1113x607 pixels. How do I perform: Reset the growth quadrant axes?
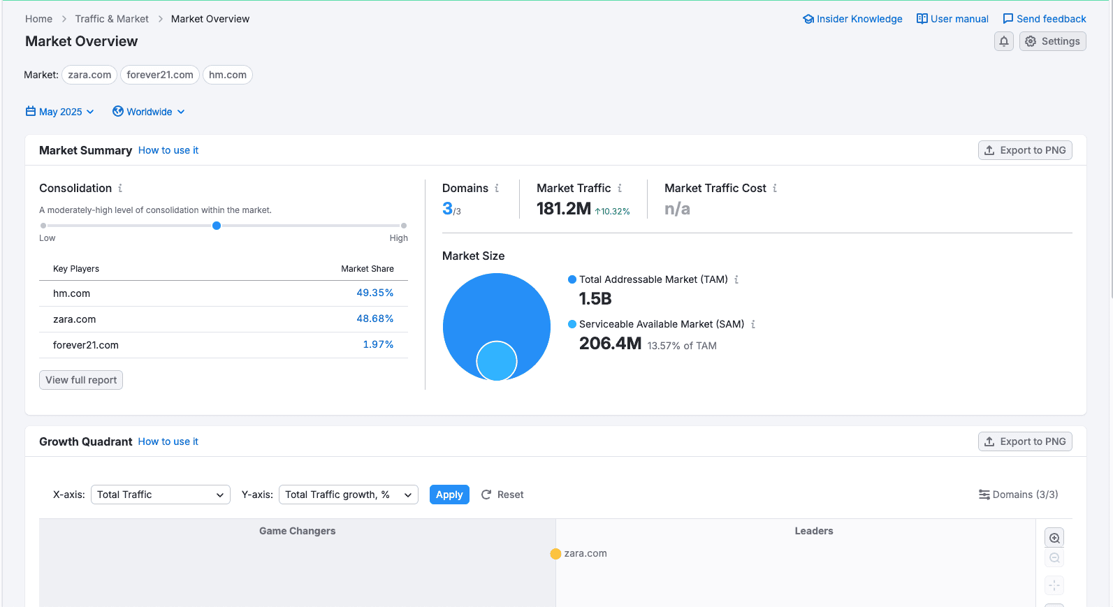(x=502, y=495)
